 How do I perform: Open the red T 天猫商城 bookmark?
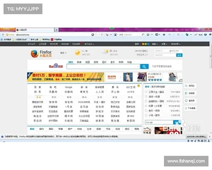[56, 39]
